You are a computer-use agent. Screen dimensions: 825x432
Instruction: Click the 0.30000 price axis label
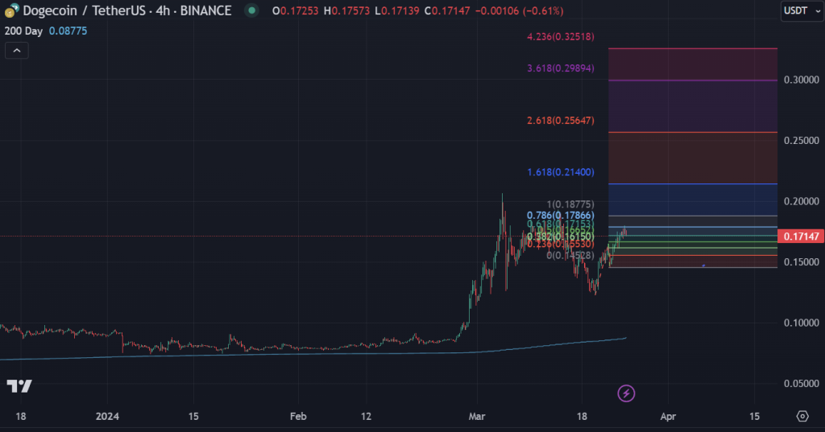click(802, 80)
